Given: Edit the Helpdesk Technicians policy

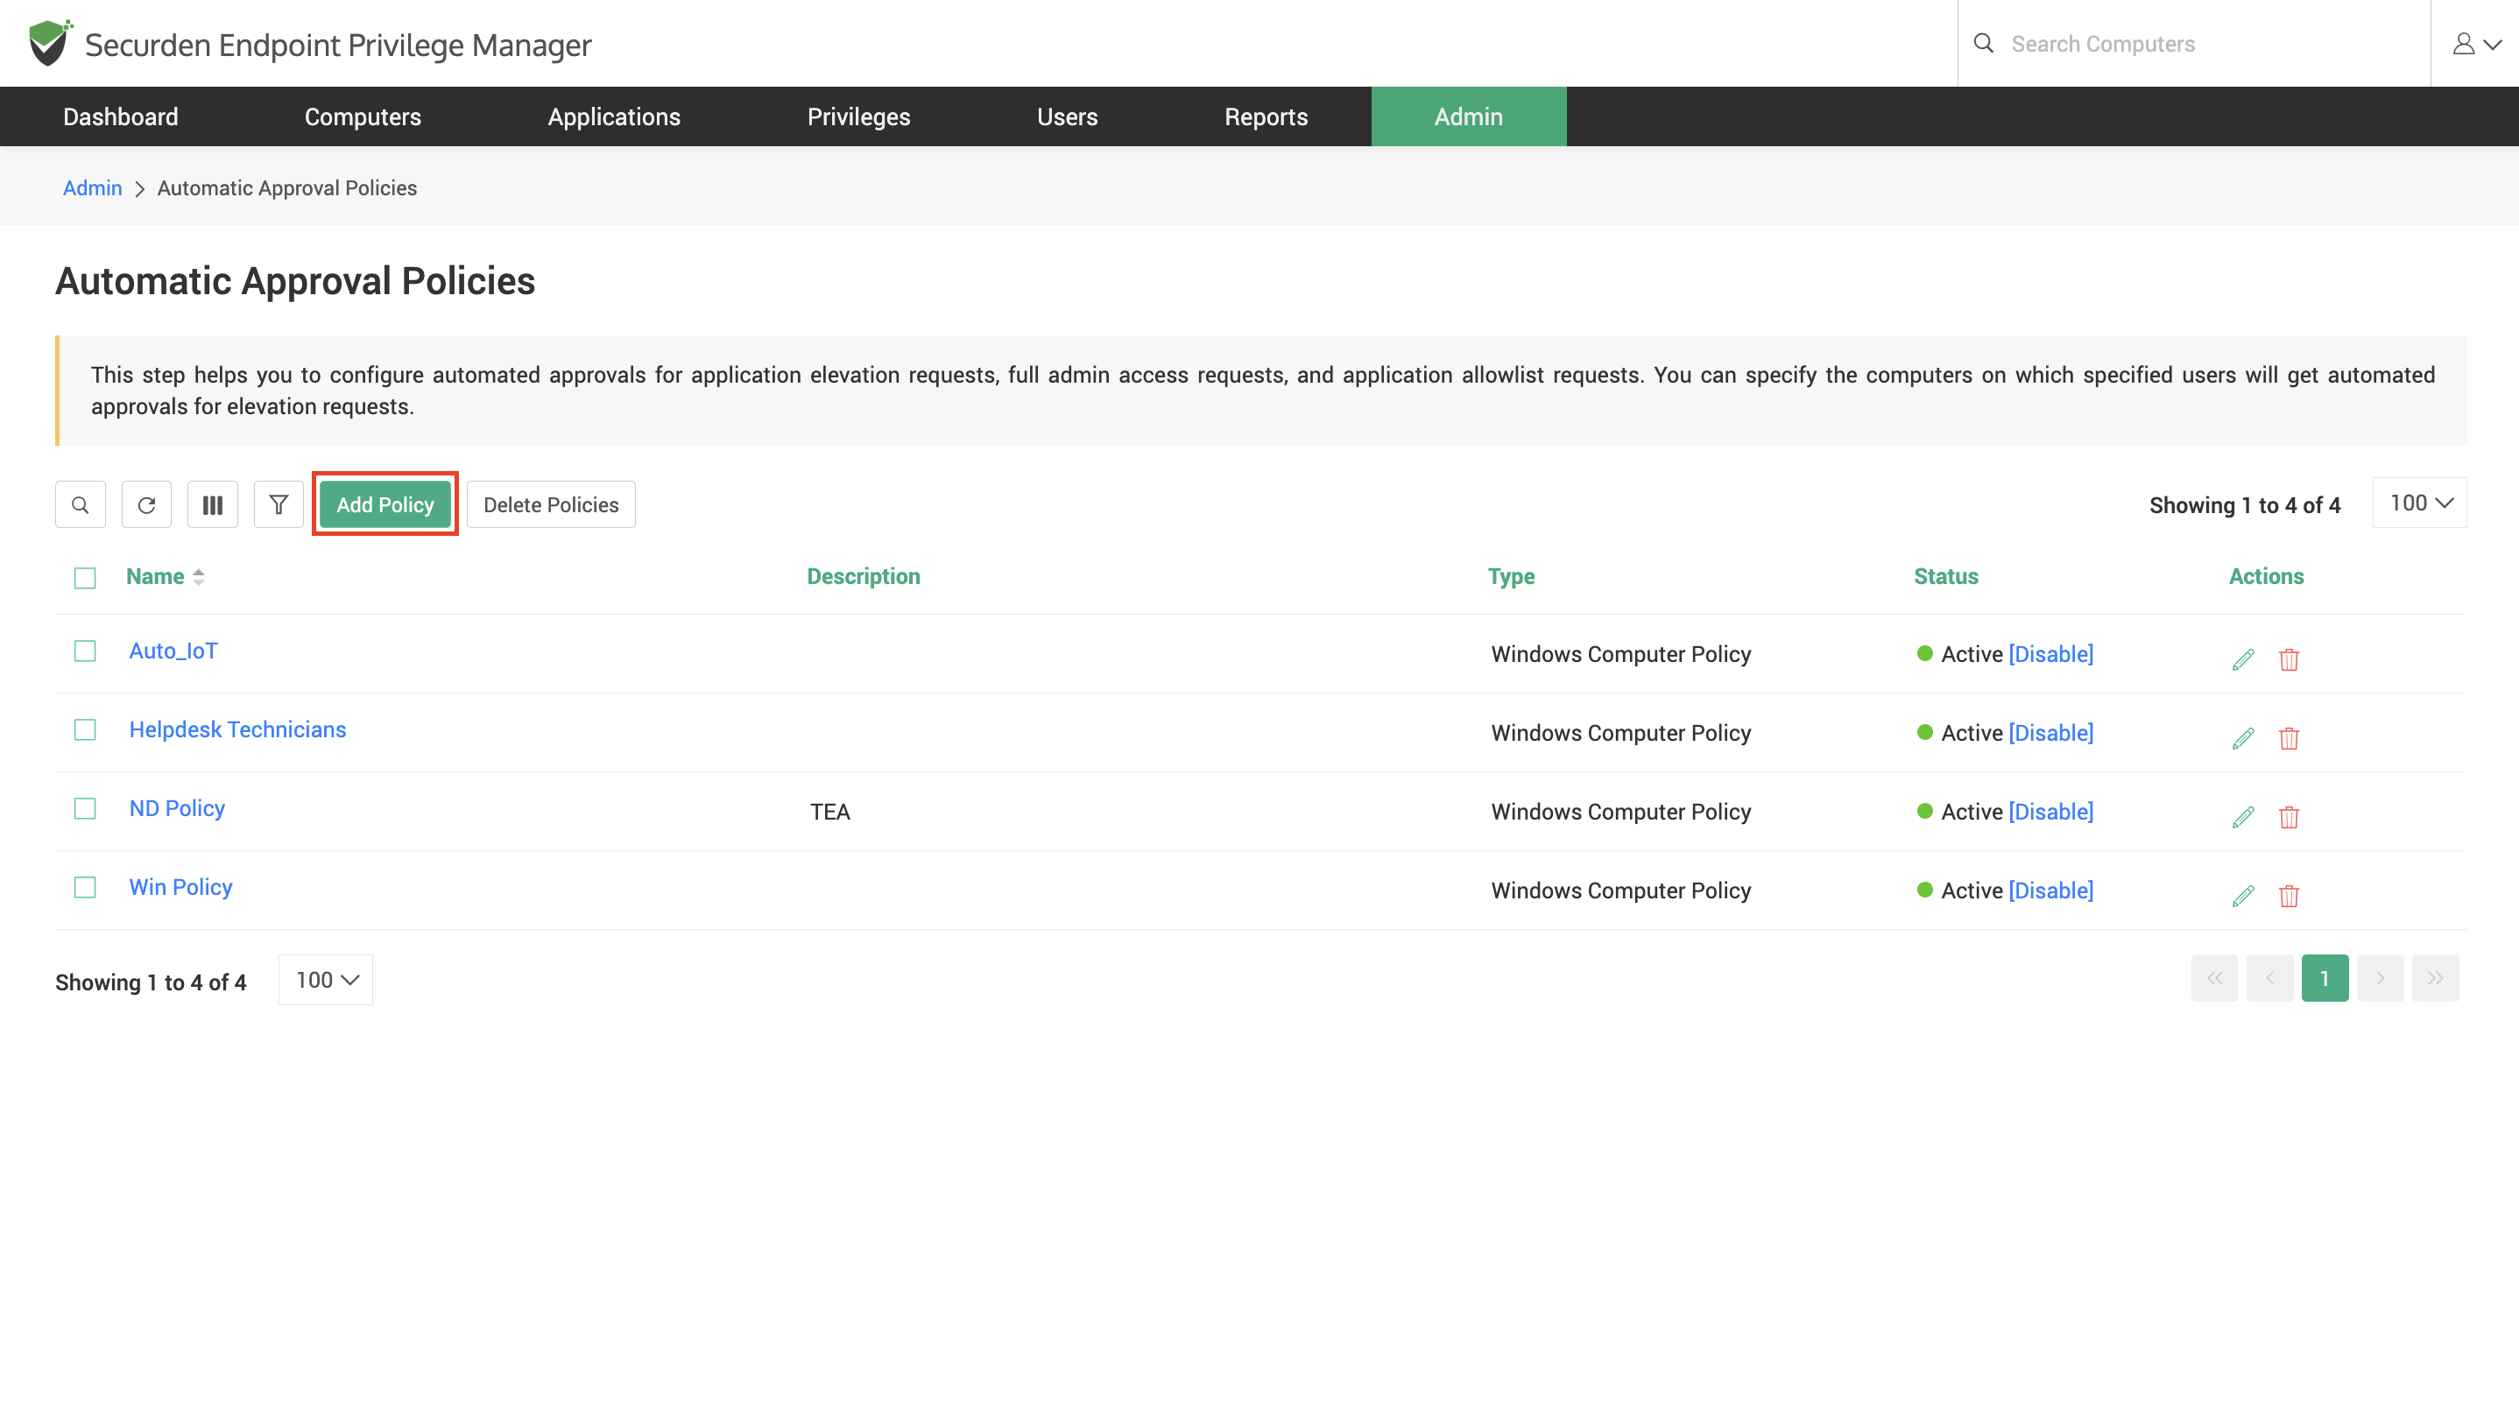Looking at the screenshot, I should [2243, 738].
